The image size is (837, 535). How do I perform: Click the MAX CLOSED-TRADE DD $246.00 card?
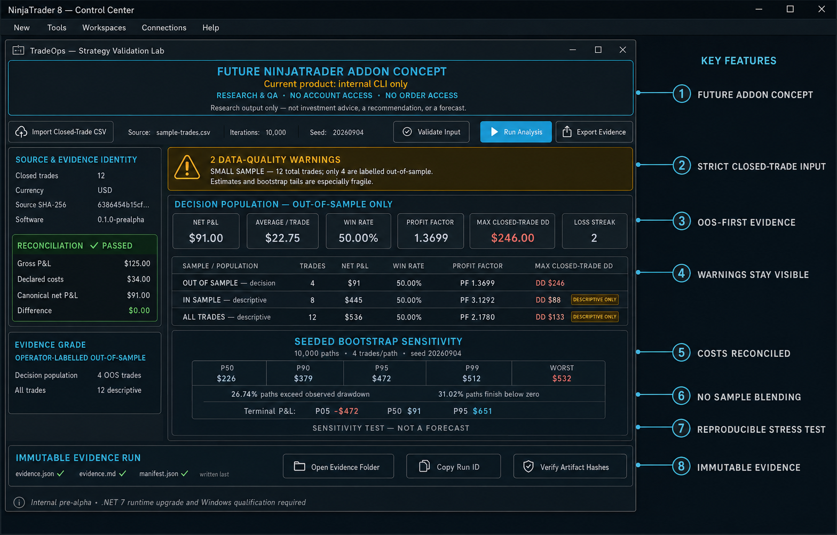click(x=512, y=231)
